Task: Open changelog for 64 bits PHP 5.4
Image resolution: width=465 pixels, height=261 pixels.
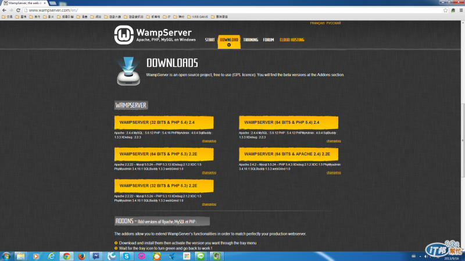Action: [x=334, y=141]
